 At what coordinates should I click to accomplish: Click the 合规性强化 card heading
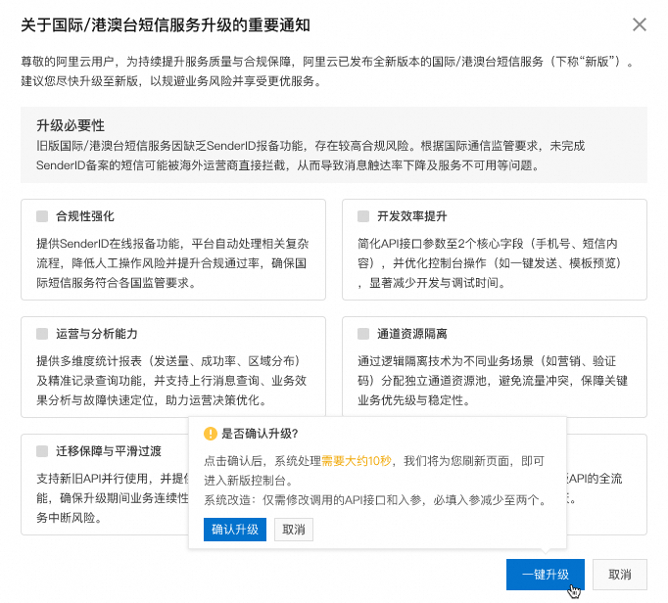click(85, 216)
